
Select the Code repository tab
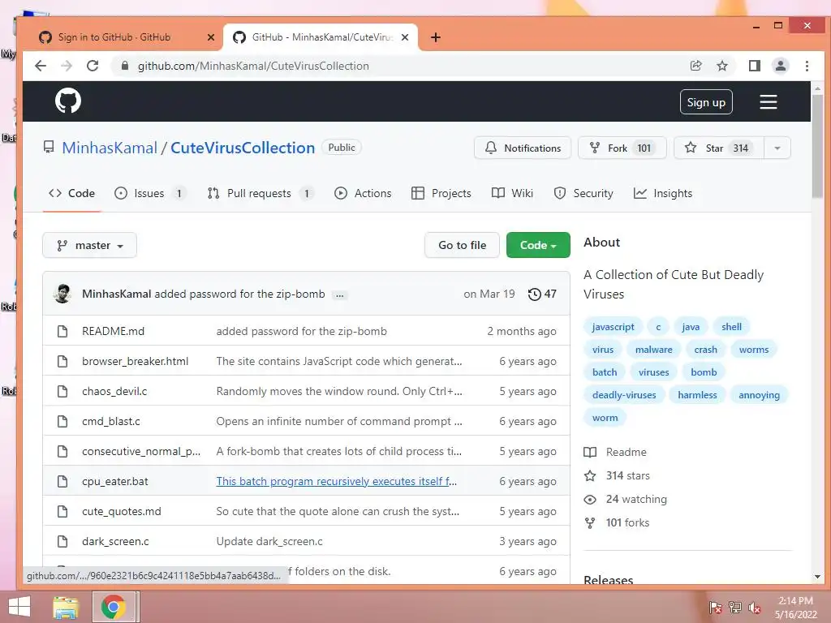pyautogui.click(x=71, y=193)
